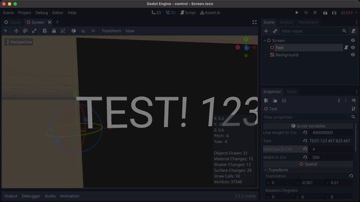Open the Project menu
Screen dimensions: 360x202
click(x=24, y=12)
